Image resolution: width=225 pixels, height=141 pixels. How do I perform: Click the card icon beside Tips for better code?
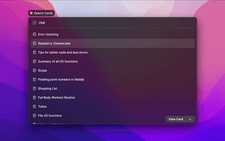click(x=34, y=53)
